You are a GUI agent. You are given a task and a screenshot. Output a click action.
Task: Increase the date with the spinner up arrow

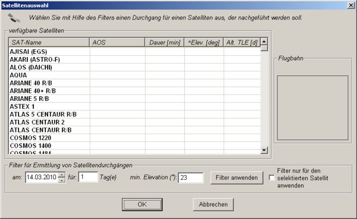pos(62,175)
